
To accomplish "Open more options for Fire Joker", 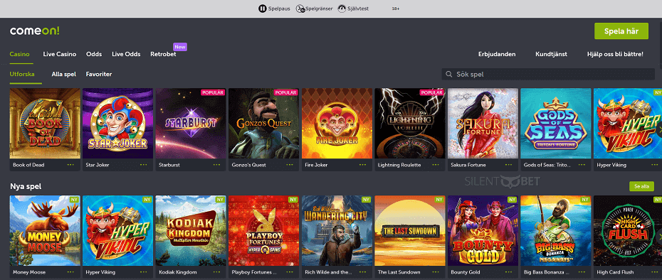I will [362, 165].
